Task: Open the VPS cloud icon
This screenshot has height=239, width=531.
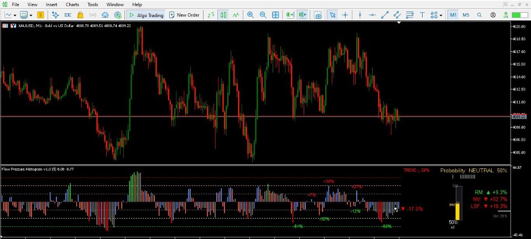Action: coord(105,15)
